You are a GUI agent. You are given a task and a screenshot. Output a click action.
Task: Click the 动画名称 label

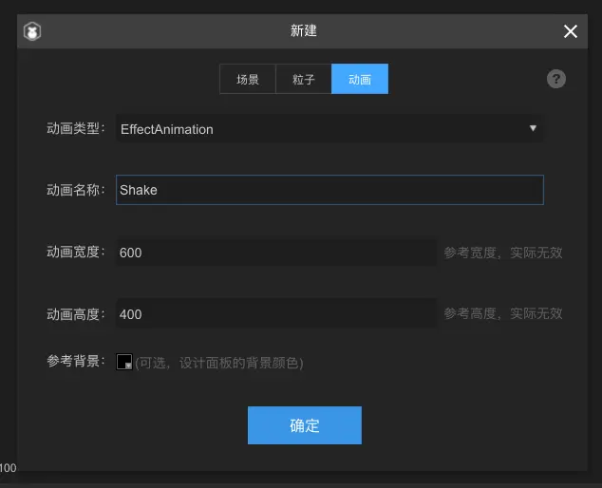pos(76,190)
